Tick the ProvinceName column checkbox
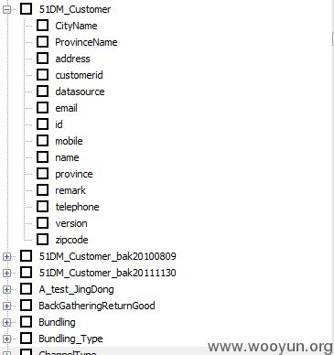Image resolution: width=334 pixels, height=355 pixels. click(42, 42)
